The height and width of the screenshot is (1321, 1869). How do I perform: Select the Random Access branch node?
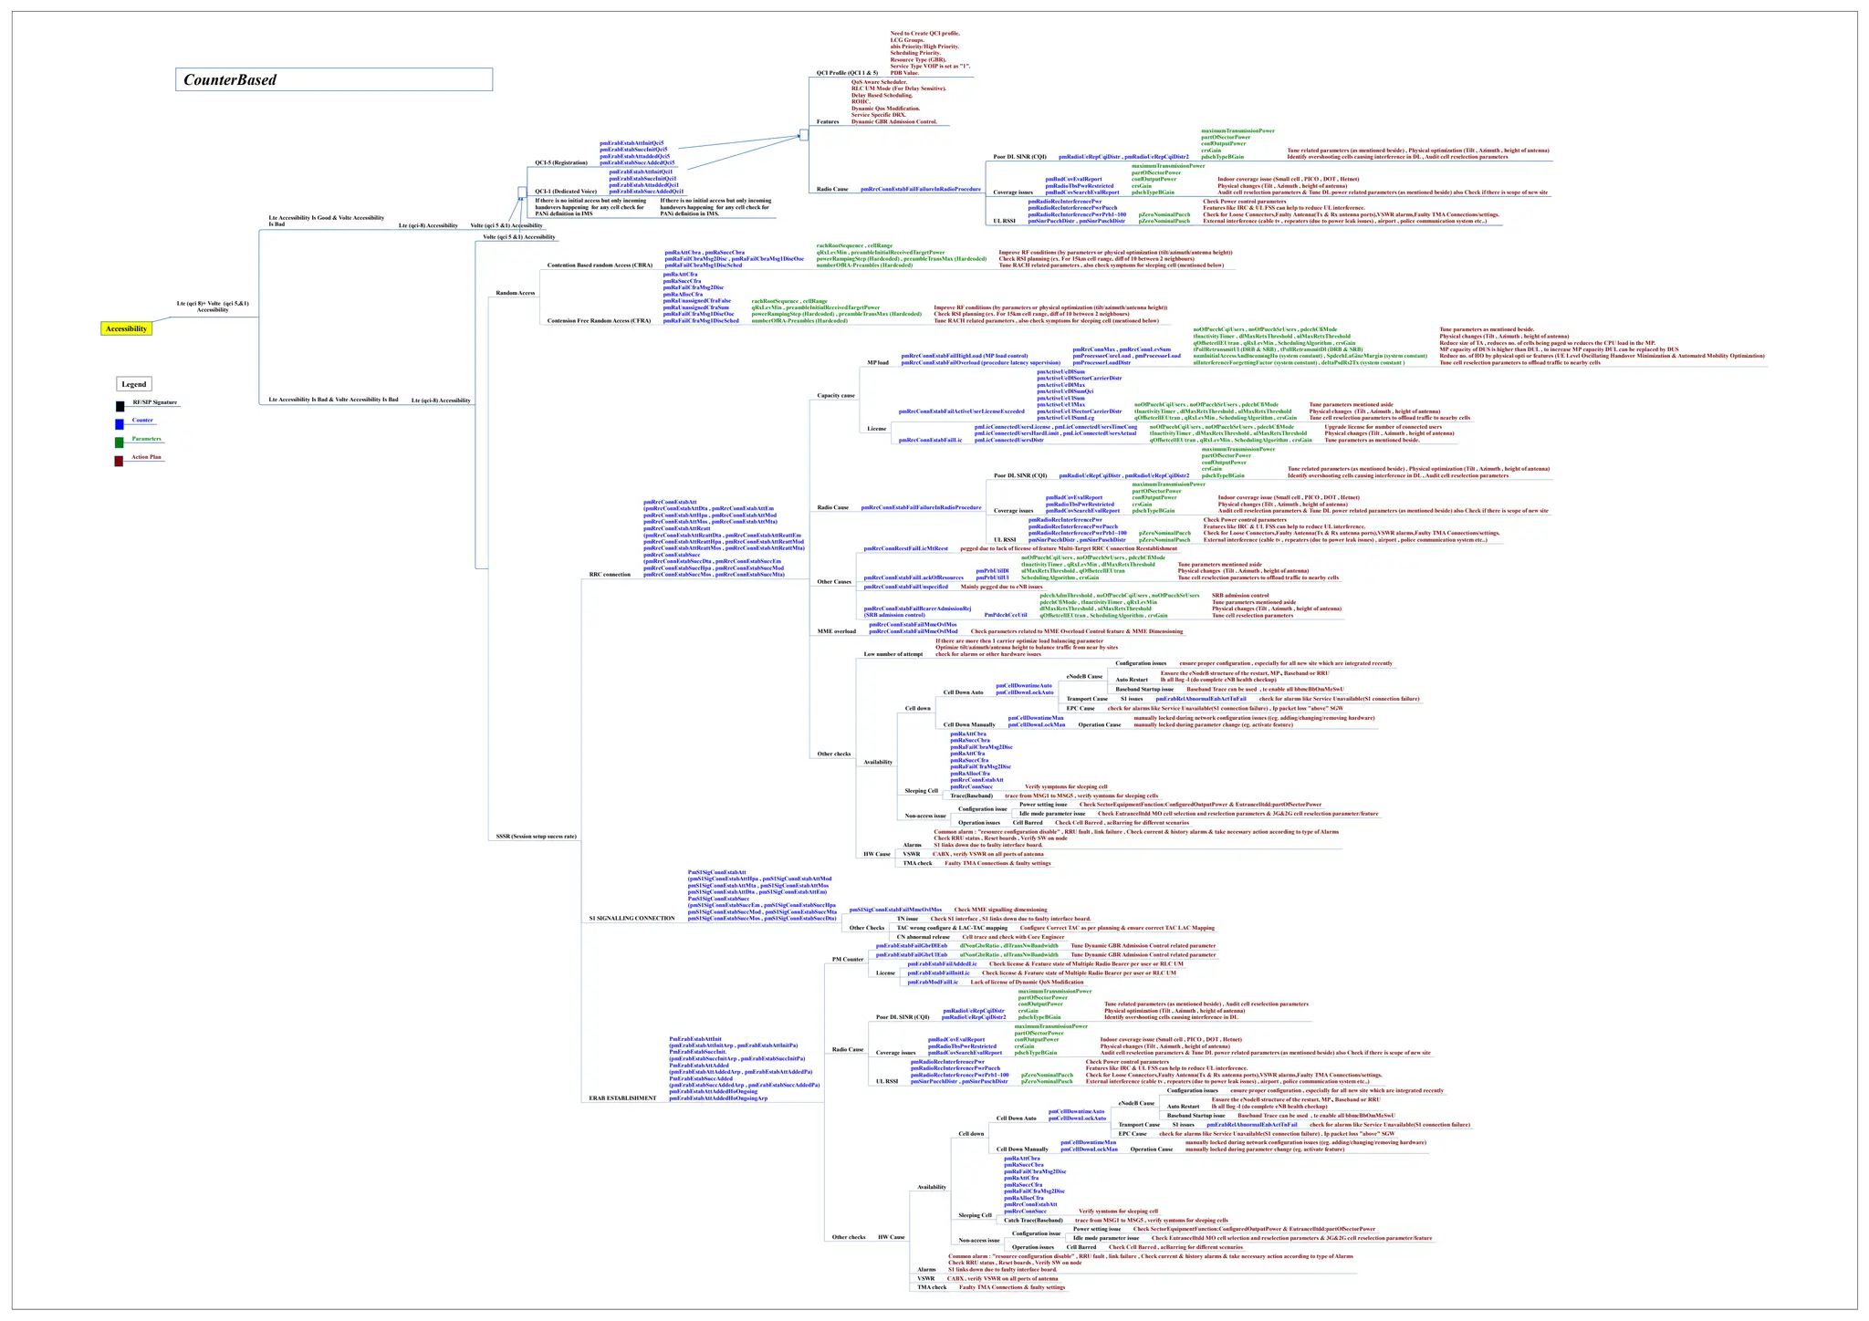pyautogui.click(x=515, y=293)
